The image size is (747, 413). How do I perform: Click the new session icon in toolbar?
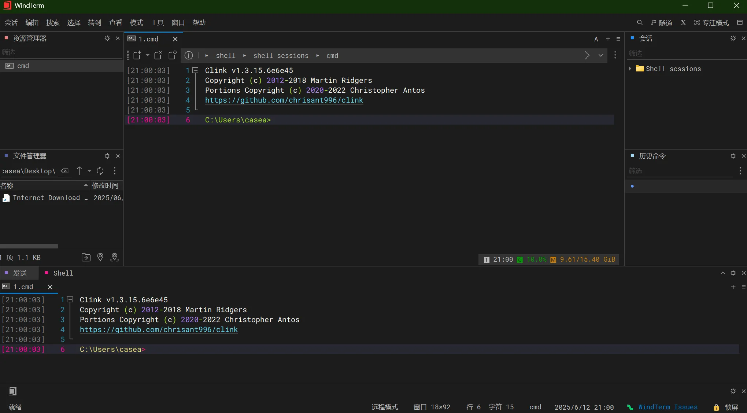[x=137, y=55]
